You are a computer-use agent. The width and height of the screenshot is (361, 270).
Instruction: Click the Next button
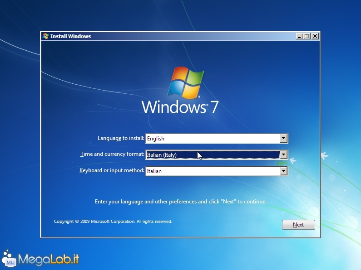pyautogui.click(x=298, y=225)
